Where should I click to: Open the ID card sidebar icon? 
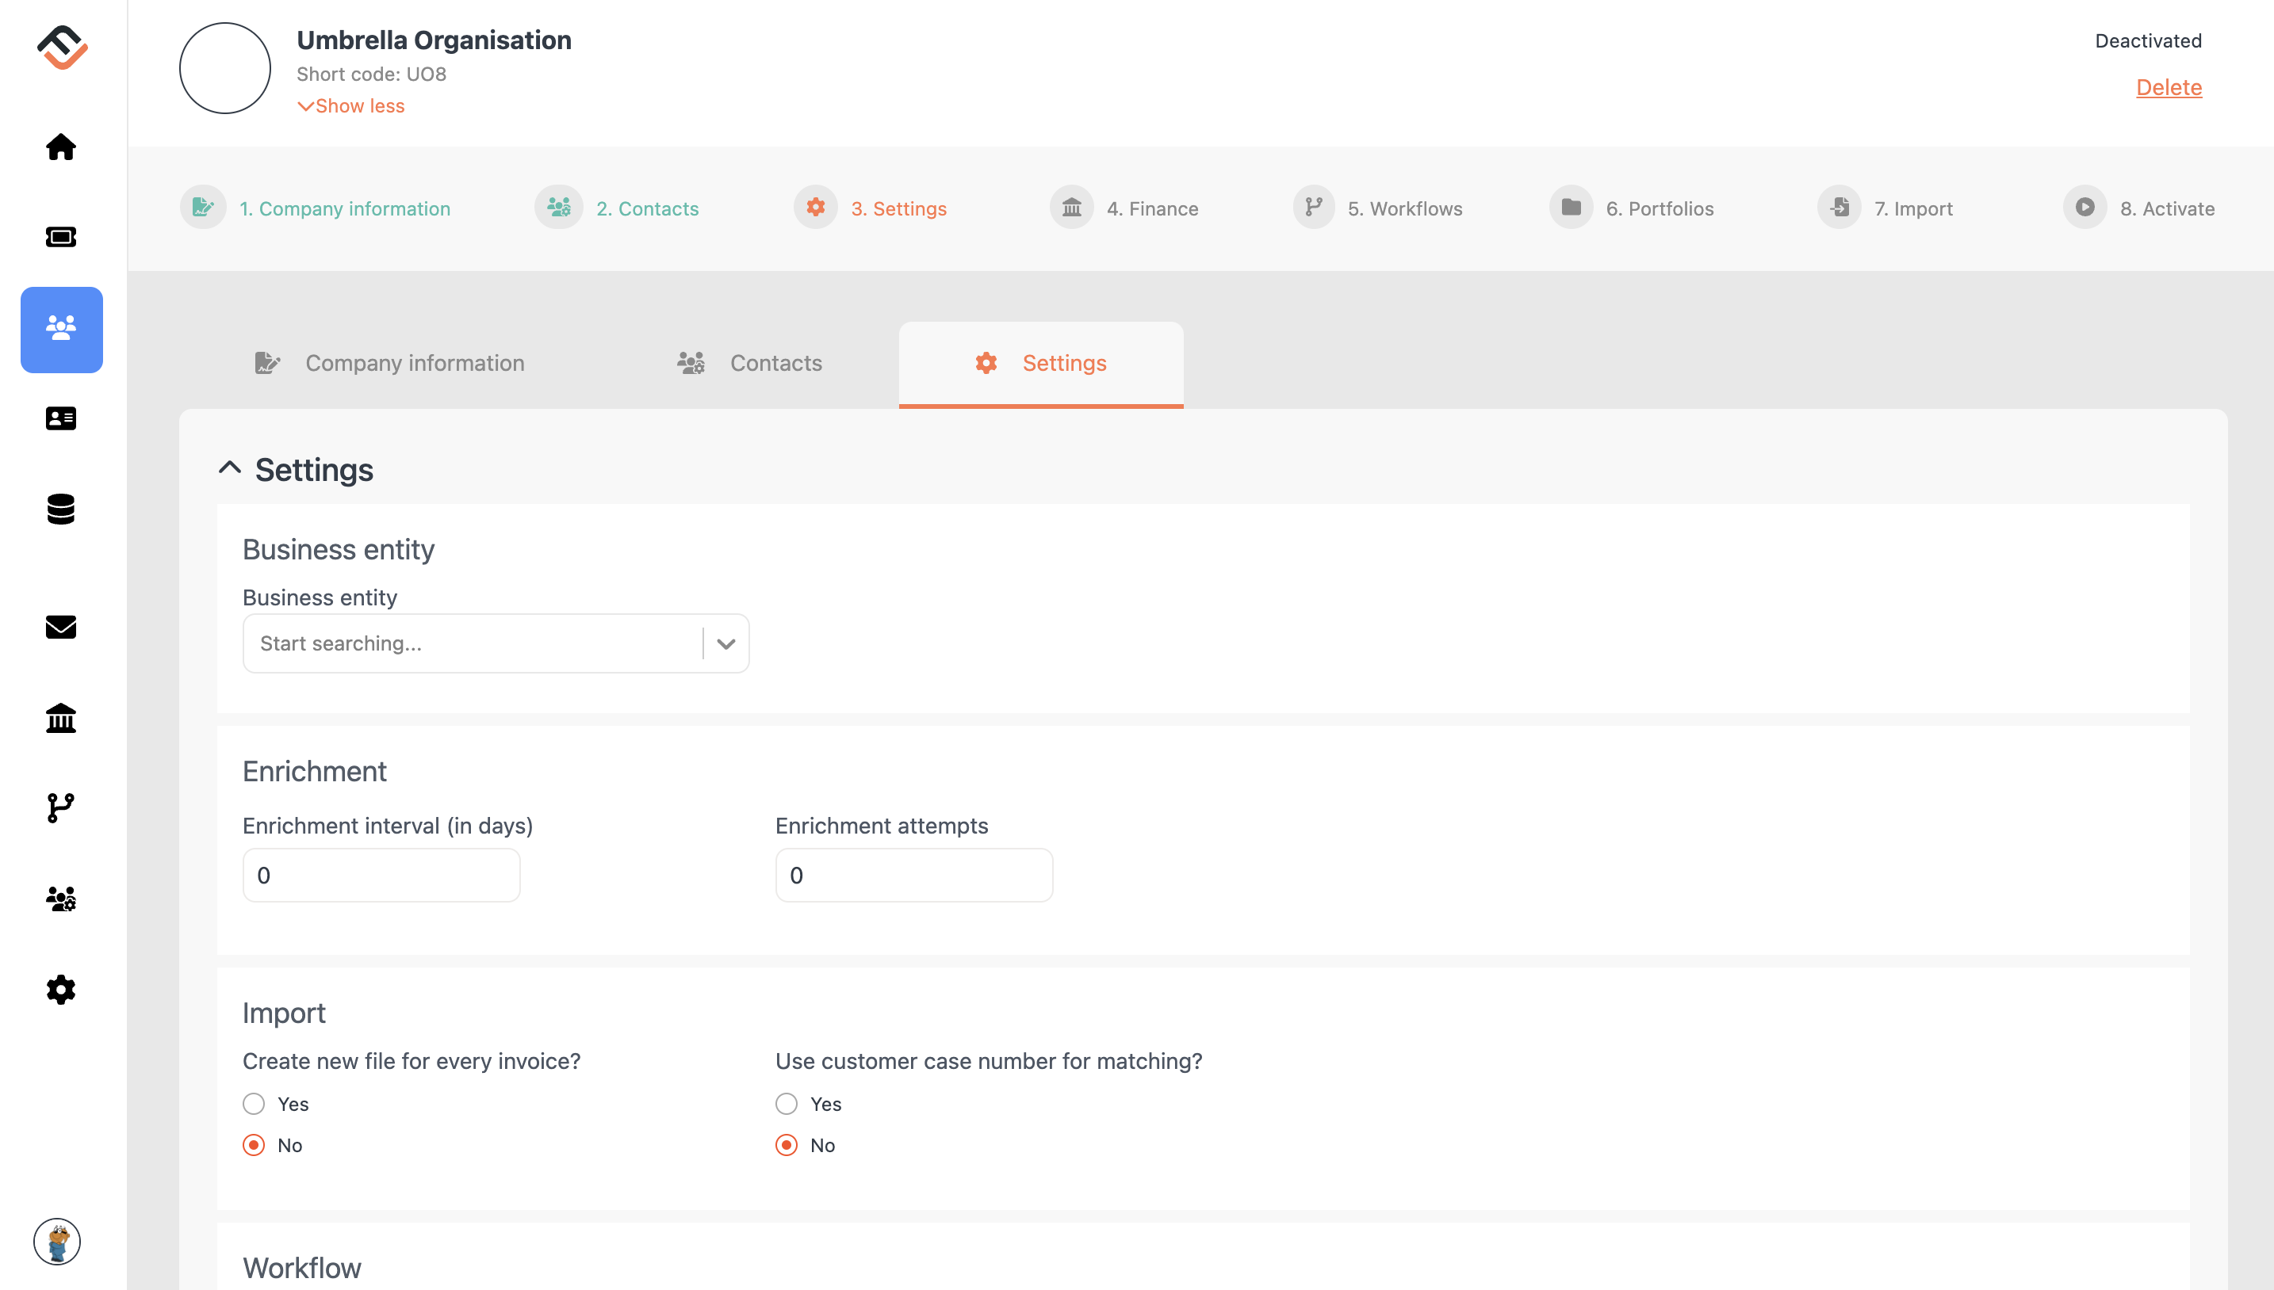coord(61,418)
